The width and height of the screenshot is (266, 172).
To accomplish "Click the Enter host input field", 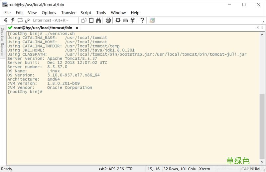I will click(55, 20).
